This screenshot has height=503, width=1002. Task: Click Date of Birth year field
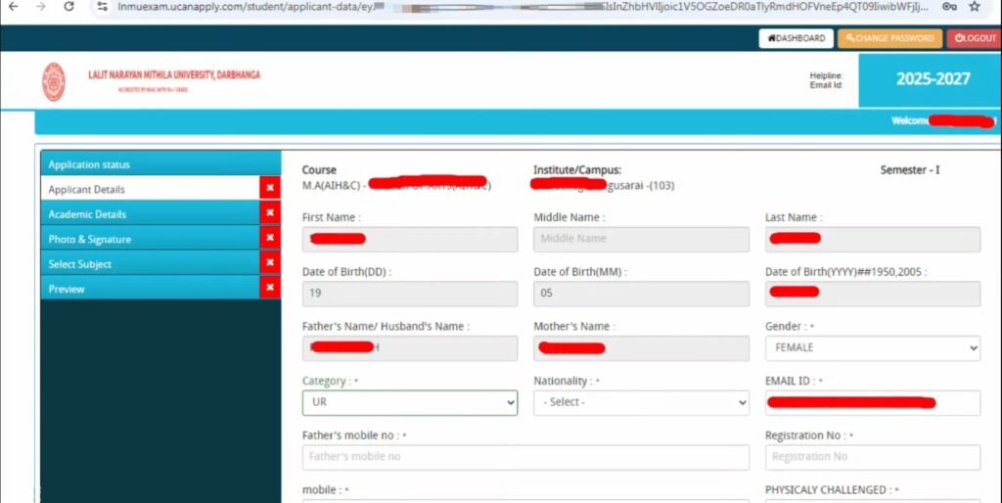tap(872, 294)
